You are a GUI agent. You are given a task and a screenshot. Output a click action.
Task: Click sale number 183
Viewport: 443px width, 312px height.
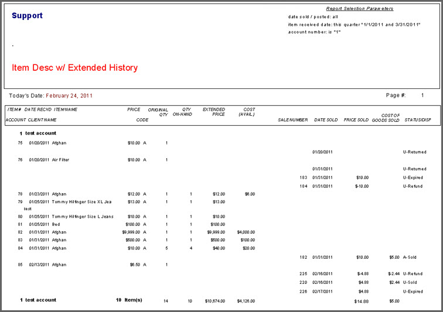tap(303, 177)
